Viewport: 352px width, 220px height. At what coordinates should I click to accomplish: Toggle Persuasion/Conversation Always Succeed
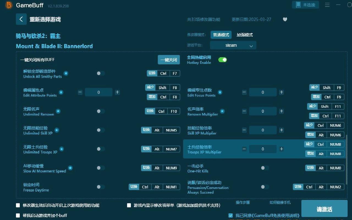click(x=265, y=187)
